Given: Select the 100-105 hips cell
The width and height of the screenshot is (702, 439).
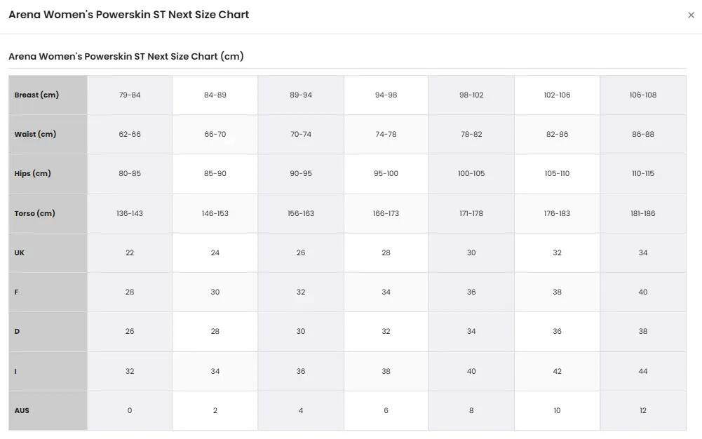Looking at the screenshot, I should point(471,174).
